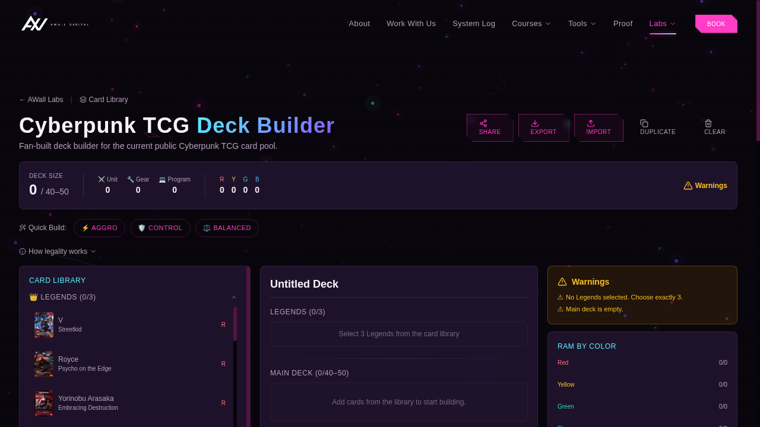The image size is (760, 427).
Task: Open the Tools dropdown menu
Action: (x=582, y=24)
